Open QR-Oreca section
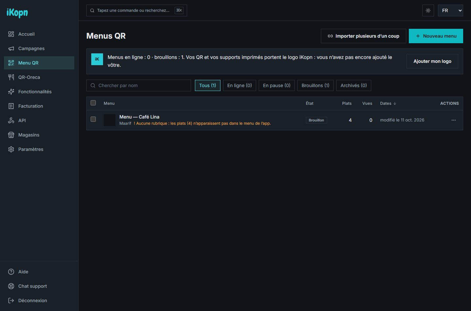The height and width of the screenshot is (311, 471). pos(39,77)
